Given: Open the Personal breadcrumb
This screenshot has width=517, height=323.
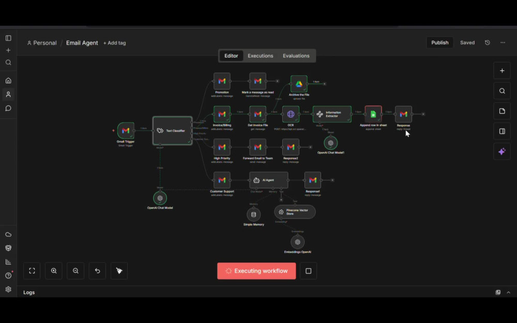Looking at the screenshot, I should [42, 43].
